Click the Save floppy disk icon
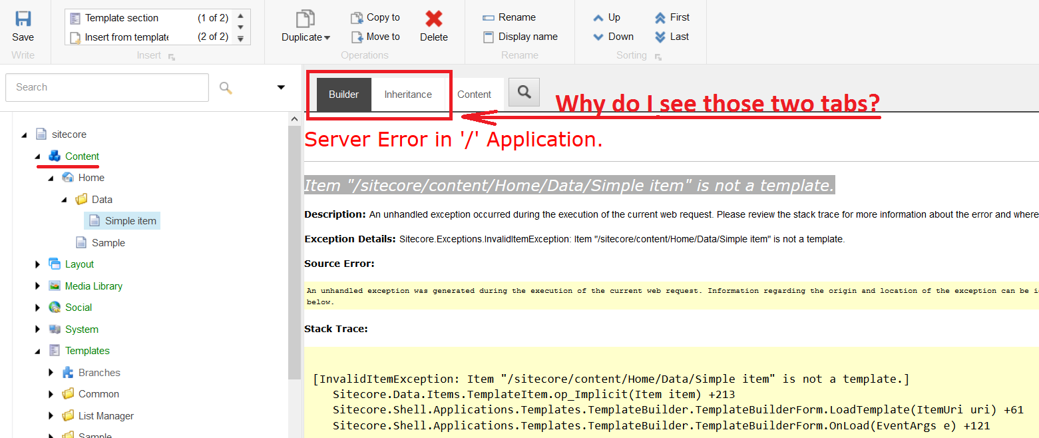The width and height of the screenshot is (1039, 438). [x=23, y=19]
